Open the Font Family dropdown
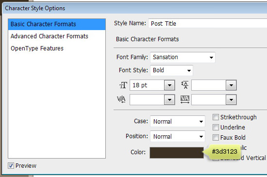The image size is (267, 177). 183,57
